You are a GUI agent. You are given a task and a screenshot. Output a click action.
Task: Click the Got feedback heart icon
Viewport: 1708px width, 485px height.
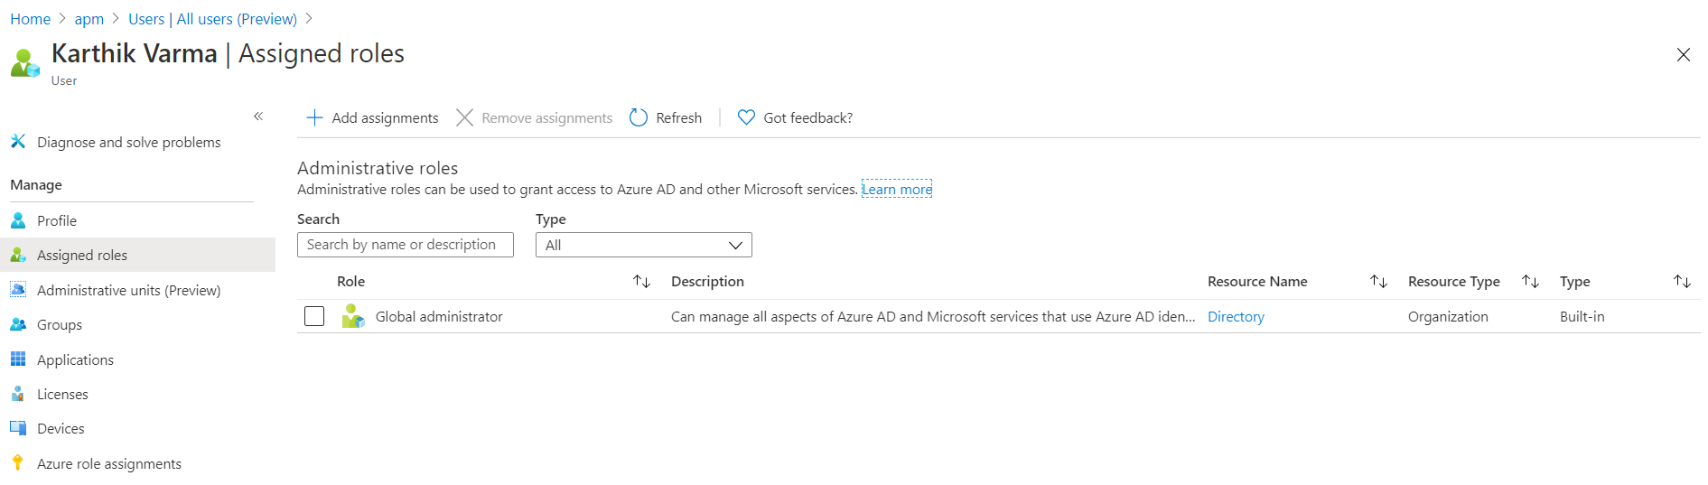[746, 117]
